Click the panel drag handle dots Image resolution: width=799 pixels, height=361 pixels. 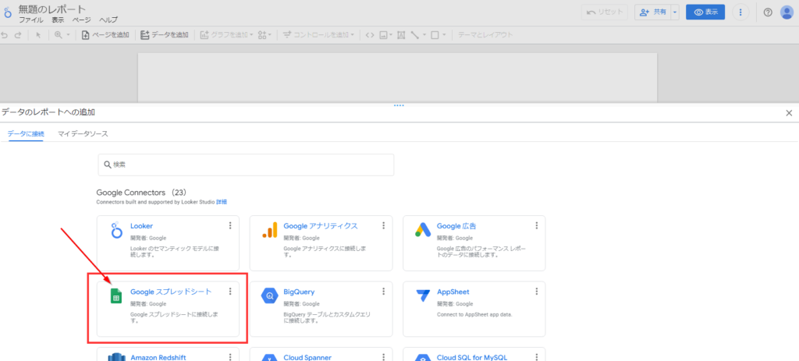[x=399, y=105]
